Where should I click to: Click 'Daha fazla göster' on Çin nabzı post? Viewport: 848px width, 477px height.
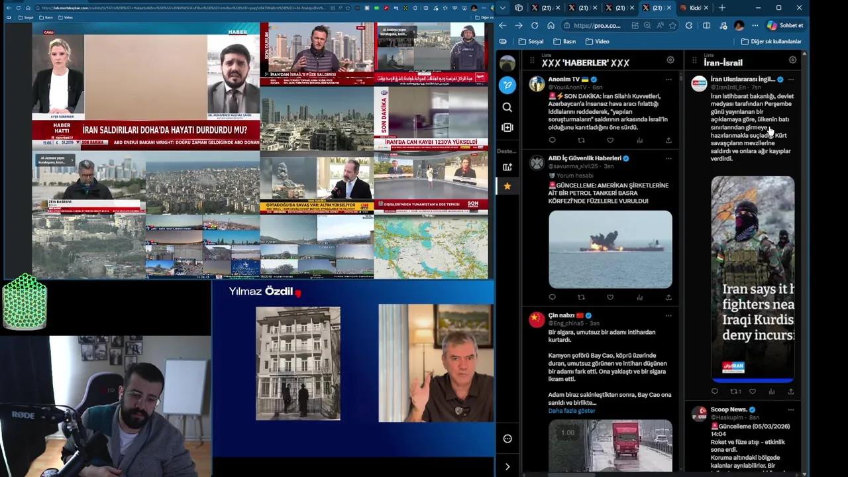(572, 411)
